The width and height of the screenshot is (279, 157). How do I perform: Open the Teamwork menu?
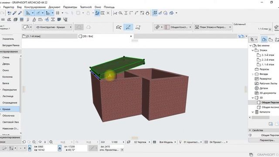pos(86,7)
